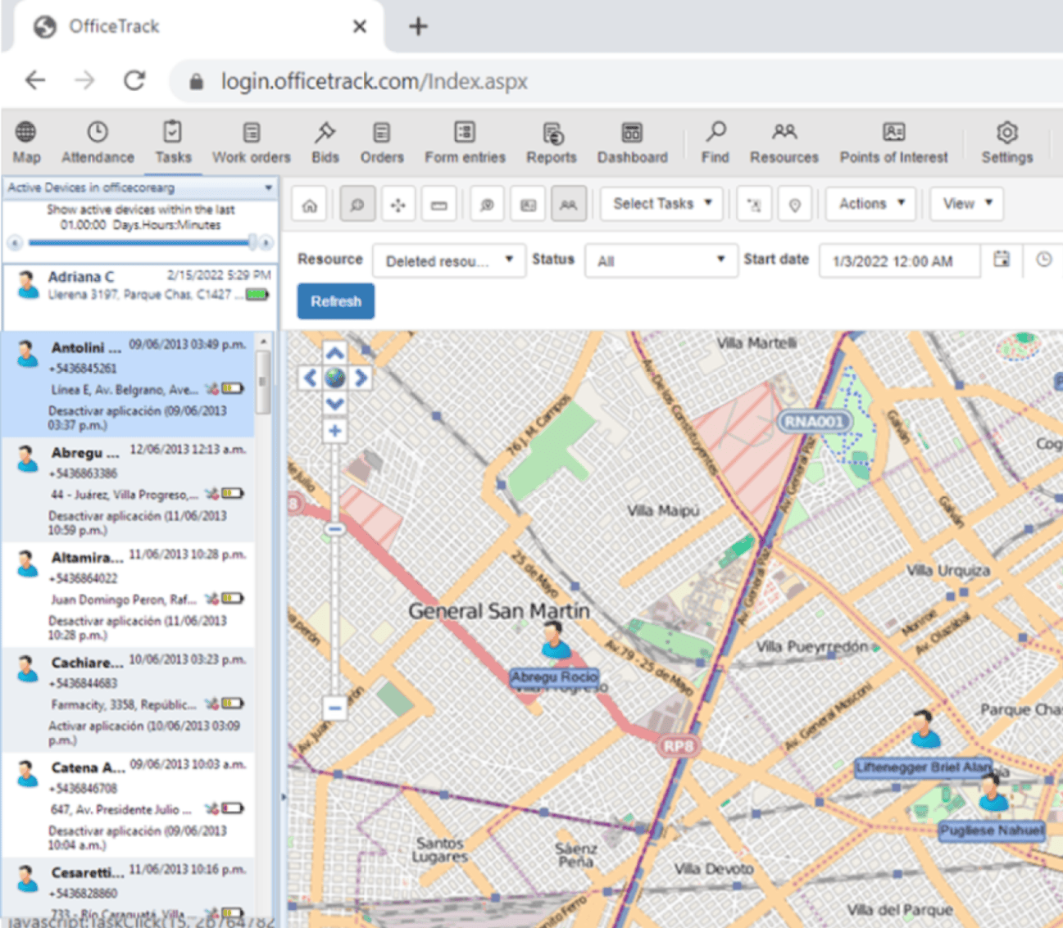Select the pan move map tool
1063x928 pixels.
tap(397, 205)
